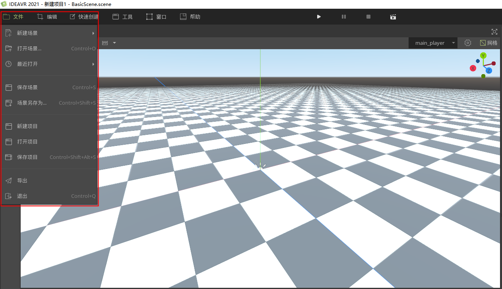Open viewport settings gear icon
This screenshot has height=289, width=502.
(x=468, y=43)
